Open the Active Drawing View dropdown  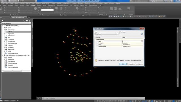pos(16,23)
